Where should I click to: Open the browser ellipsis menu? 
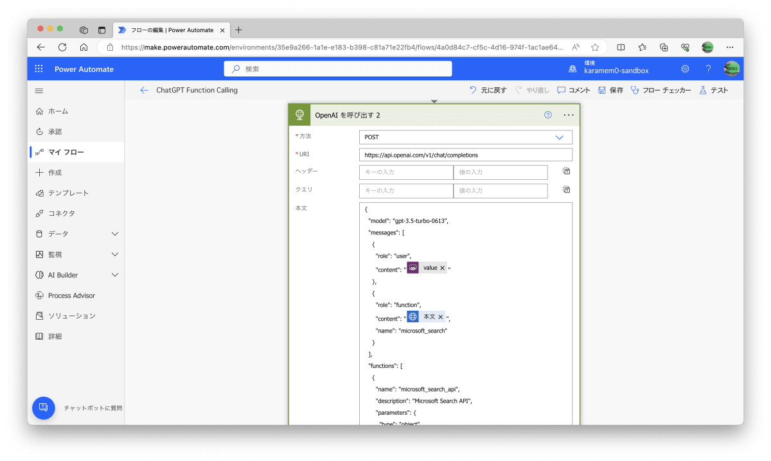730,47
